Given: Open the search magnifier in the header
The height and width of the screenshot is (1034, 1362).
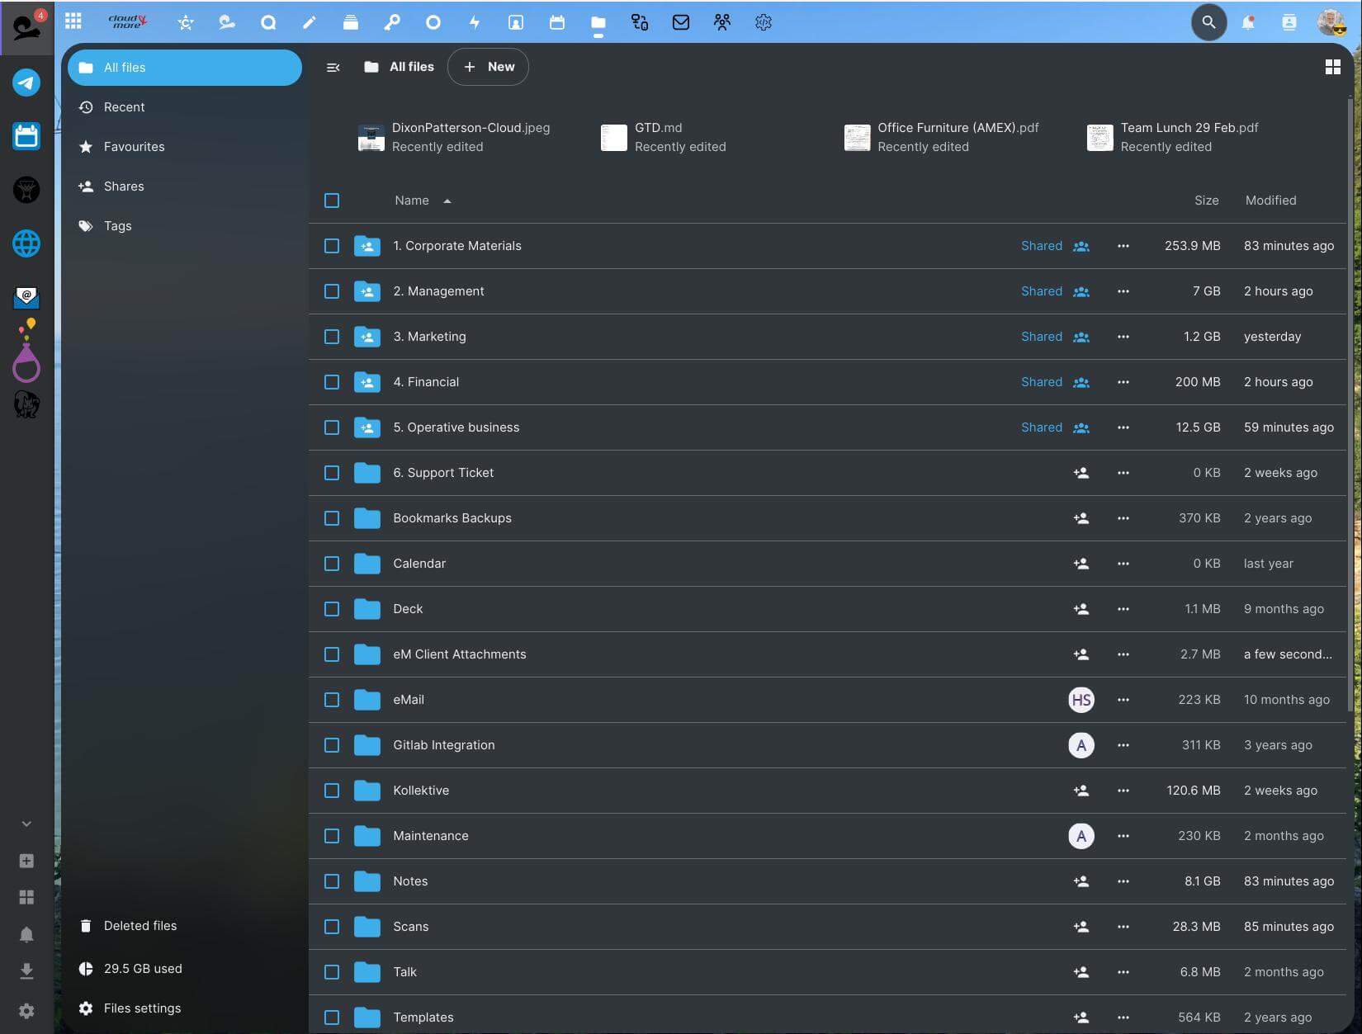Looking at the screenshot, I should point(1208,22).
